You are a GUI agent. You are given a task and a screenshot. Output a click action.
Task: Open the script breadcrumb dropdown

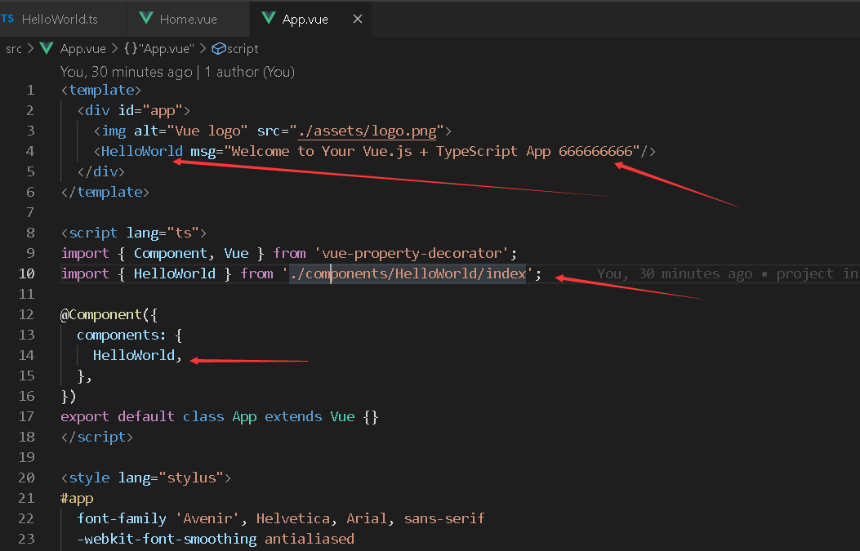click(241, 48)
